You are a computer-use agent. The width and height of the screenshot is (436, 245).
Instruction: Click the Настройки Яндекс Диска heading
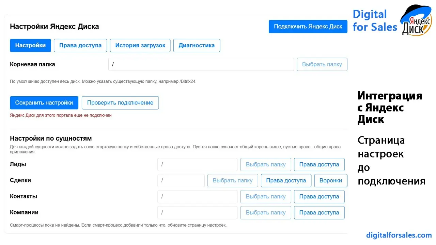[54, 27]
